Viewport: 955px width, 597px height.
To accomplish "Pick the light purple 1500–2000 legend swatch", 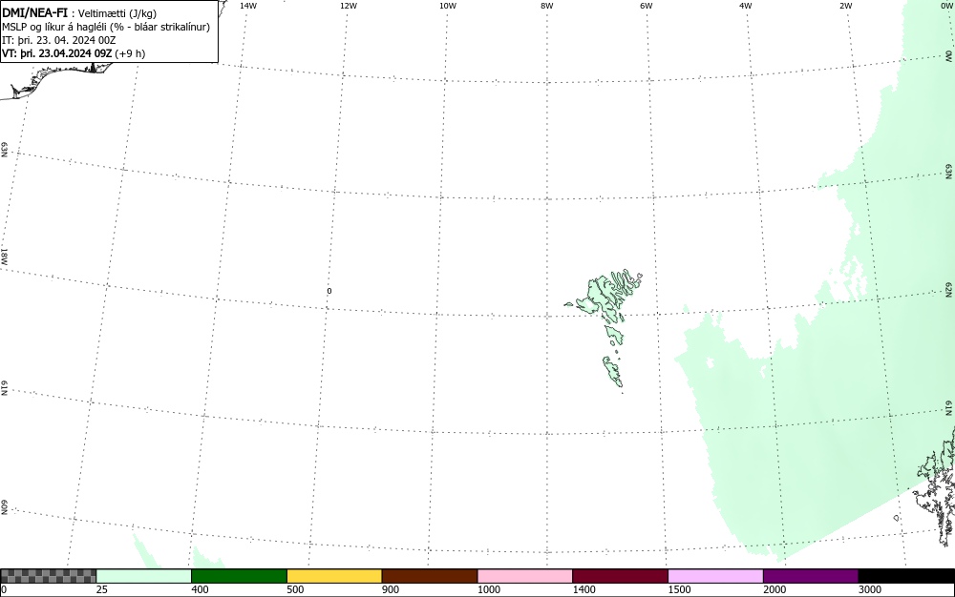I will (x=715, y=576).
